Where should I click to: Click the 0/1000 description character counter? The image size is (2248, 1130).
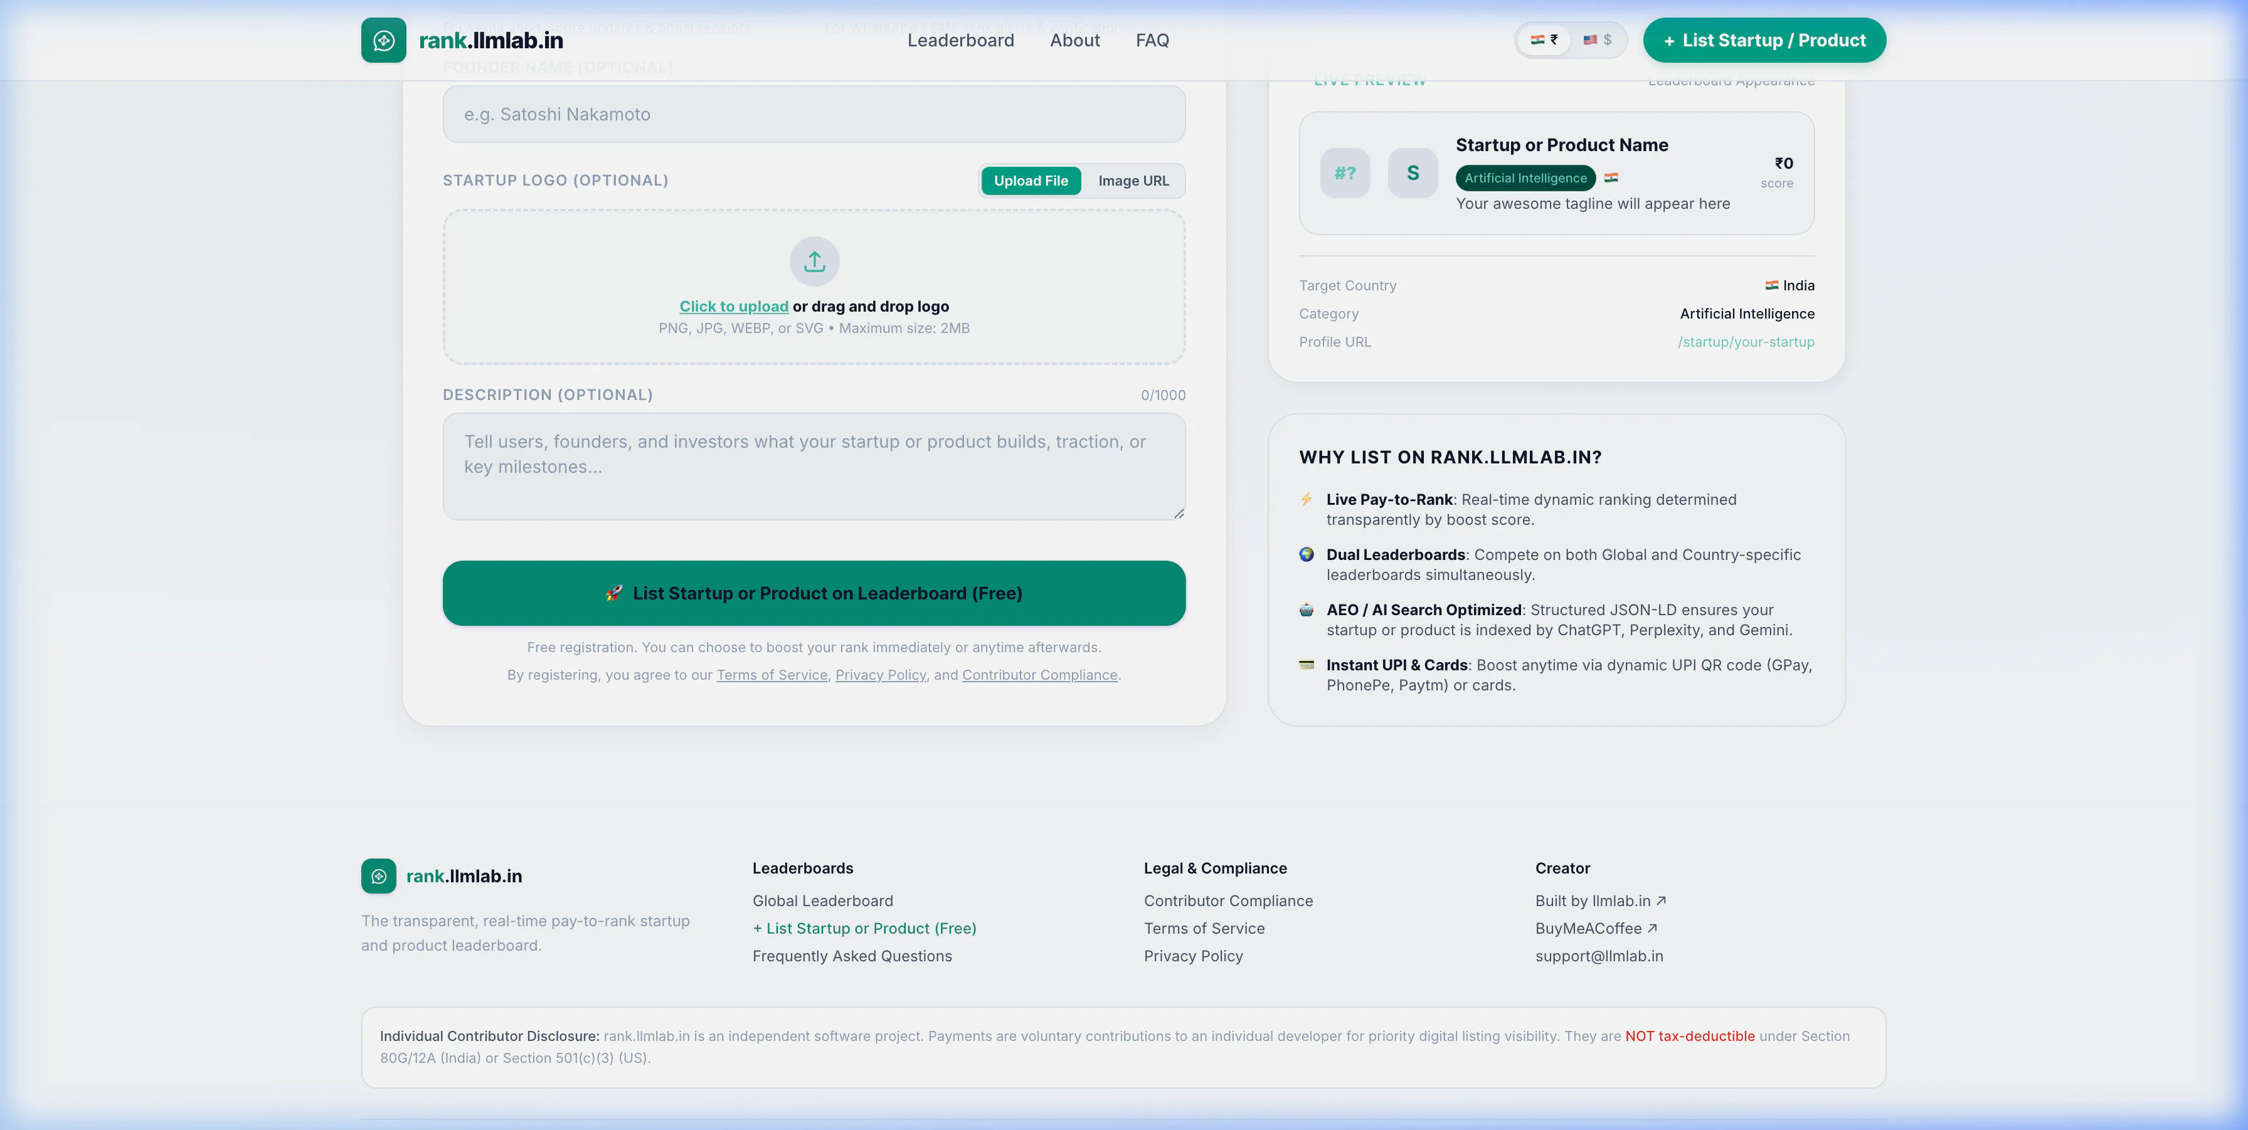coord(1162,395)
